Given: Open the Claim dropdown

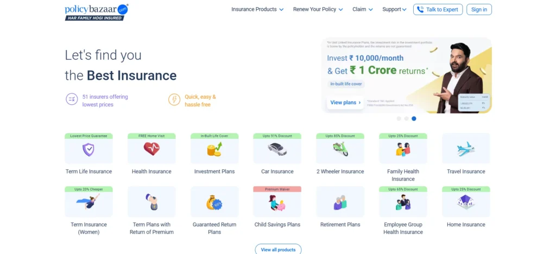Looking at the screenshot, I should click(x=362, y=10).
